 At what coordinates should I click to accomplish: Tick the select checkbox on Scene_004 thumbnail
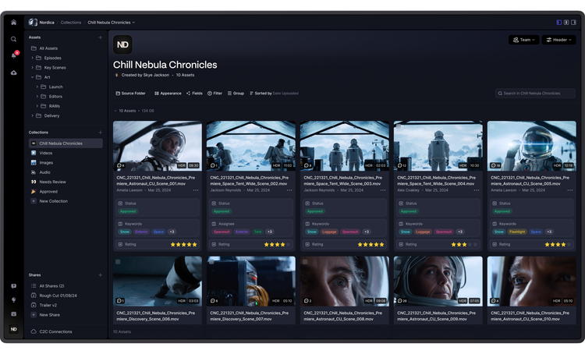click(x=399, y=126)
